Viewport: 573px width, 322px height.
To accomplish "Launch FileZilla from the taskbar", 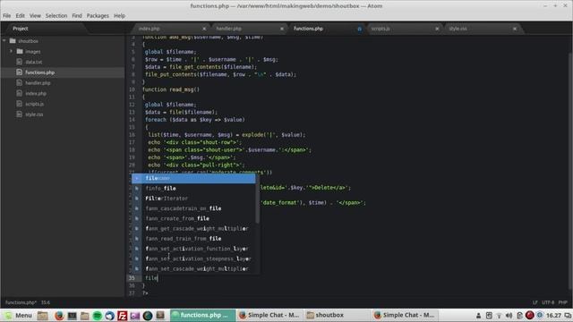I will [123, 315].
